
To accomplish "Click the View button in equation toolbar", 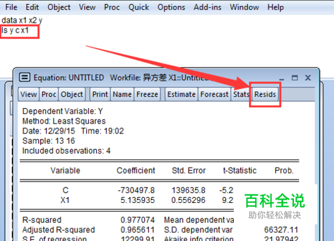I will pyautogui.click(x=29, y=94).
